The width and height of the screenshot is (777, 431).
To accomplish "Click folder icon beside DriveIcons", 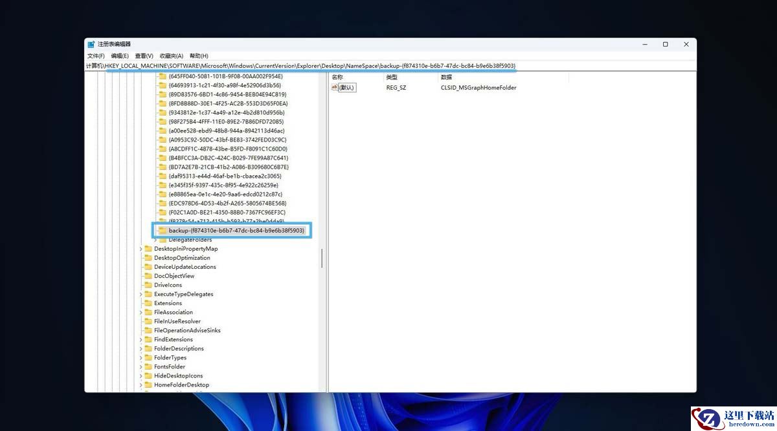I will point(148,285).
